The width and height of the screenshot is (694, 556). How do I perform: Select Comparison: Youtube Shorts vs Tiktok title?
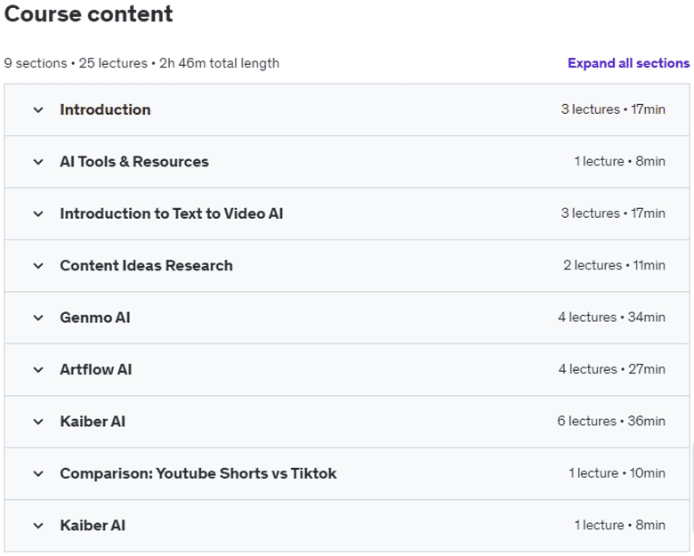[x=198, y=473]
